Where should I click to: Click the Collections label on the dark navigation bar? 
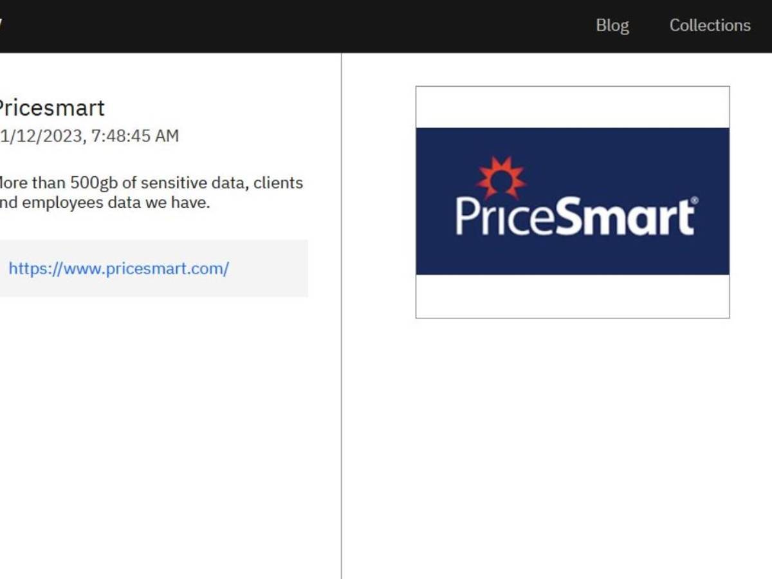coord(710,25)
